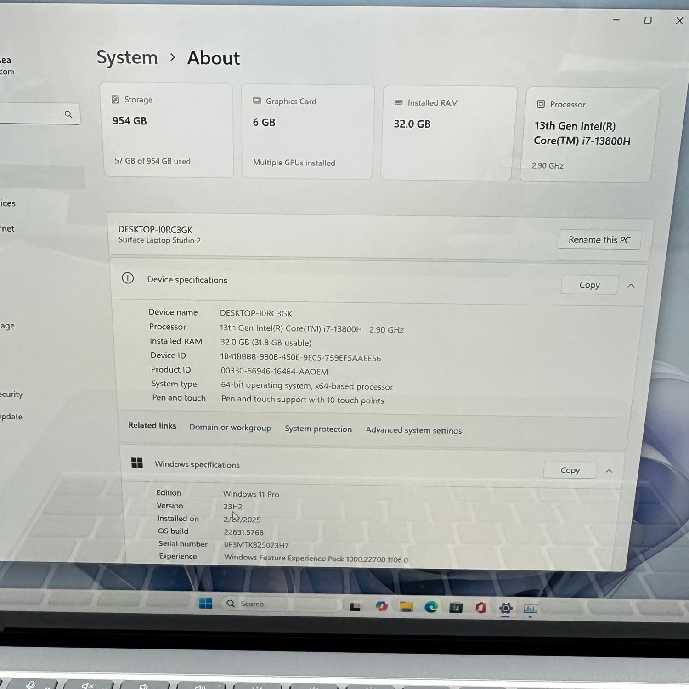Click the settings sidebar search field
Image resolution: width=689 pixels, height=689 pixels.
click(x=37, y=114)
